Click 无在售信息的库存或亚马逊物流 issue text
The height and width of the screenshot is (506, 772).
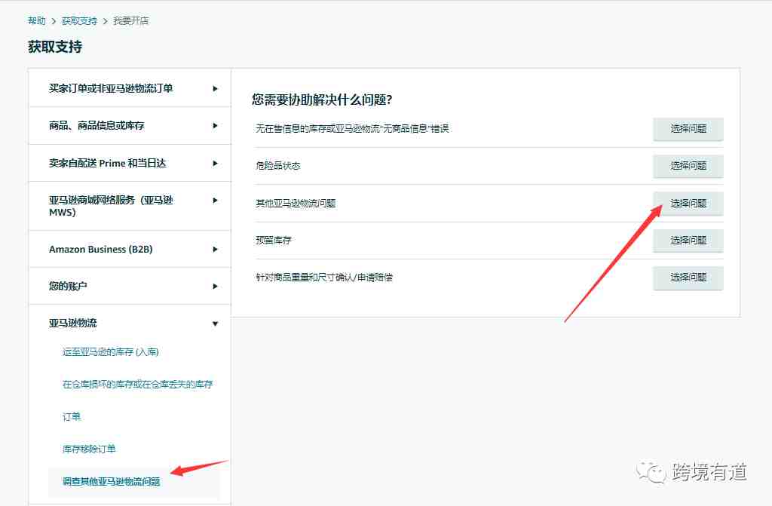(x=352, y=129)
